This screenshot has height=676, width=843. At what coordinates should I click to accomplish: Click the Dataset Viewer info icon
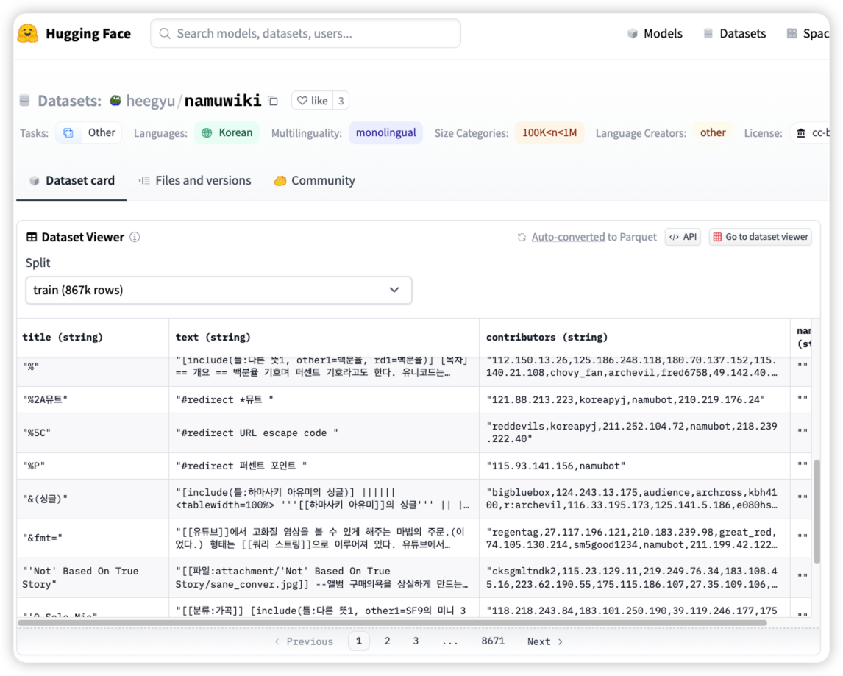(135, 237)
